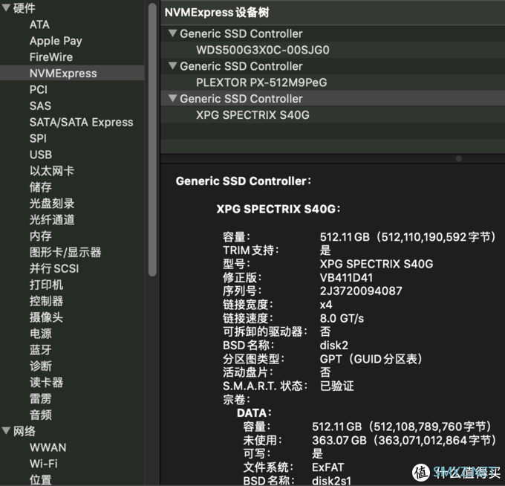Select ATA in the sidebar
Screen dimensions: 505x486
(39, 25)
